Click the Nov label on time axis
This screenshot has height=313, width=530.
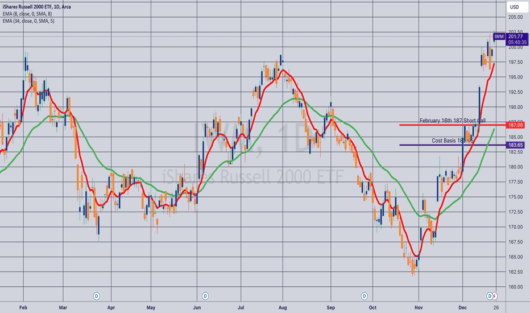pyautogui.click(x=419, y=307)
